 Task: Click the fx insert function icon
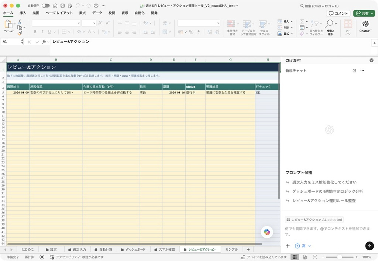tap(44, 42)
